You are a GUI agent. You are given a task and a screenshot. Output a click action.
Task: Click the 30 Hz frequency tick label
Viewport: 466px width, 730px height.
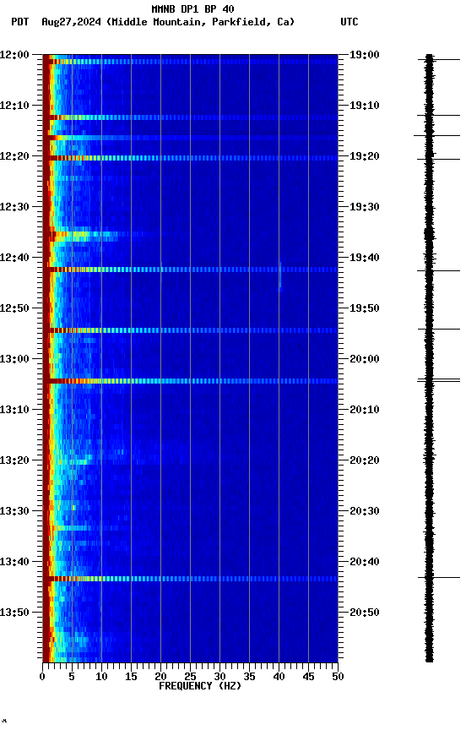pos(219,677)
